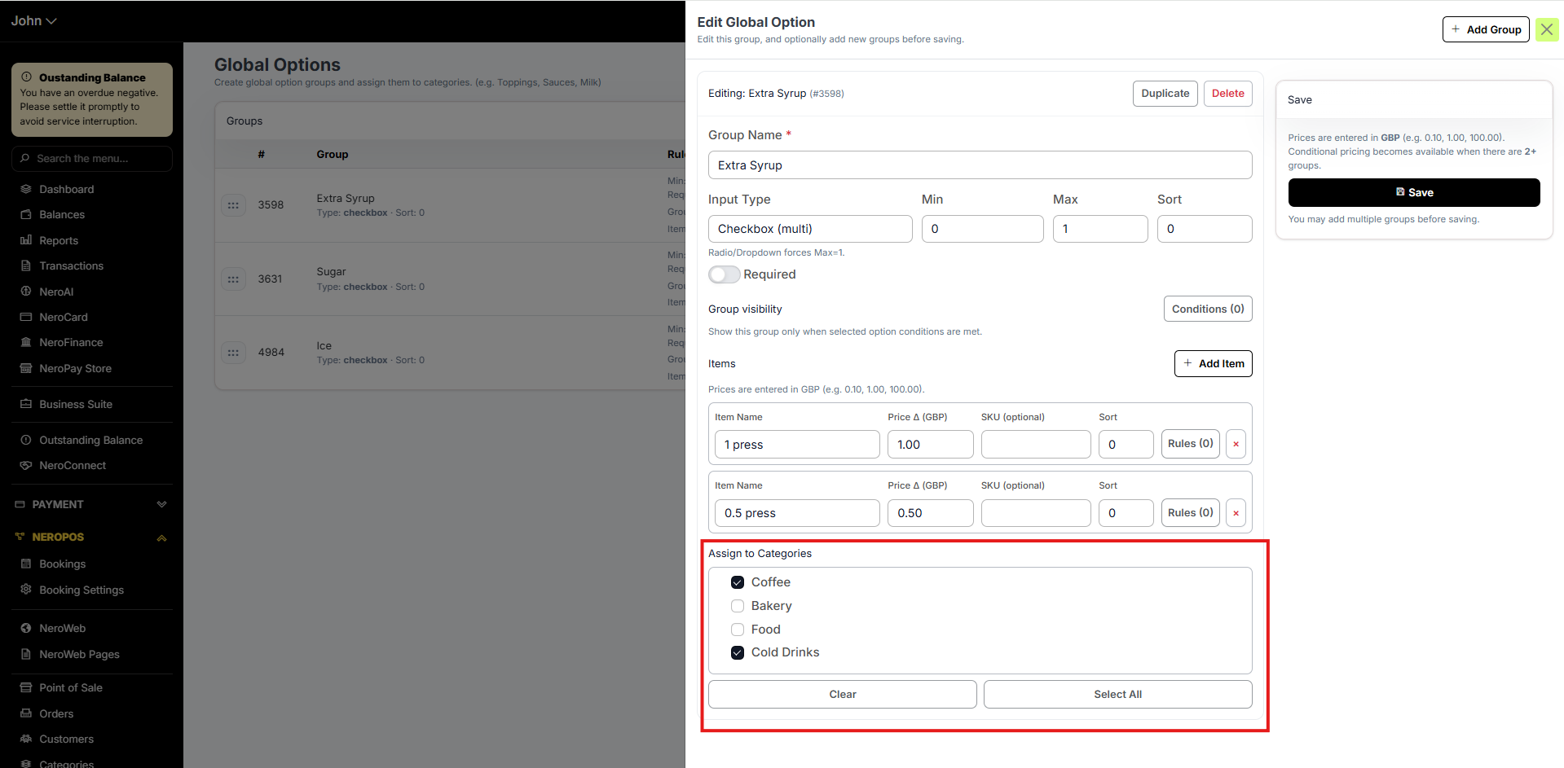Open the John account dropdown
This screenshot has width=1564, height=768.
click(33, 20)
